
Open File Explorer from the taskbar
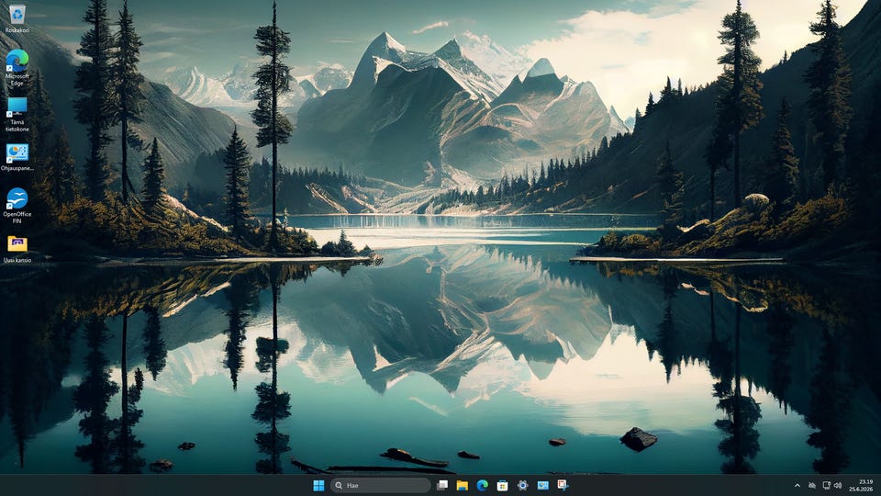463,485
